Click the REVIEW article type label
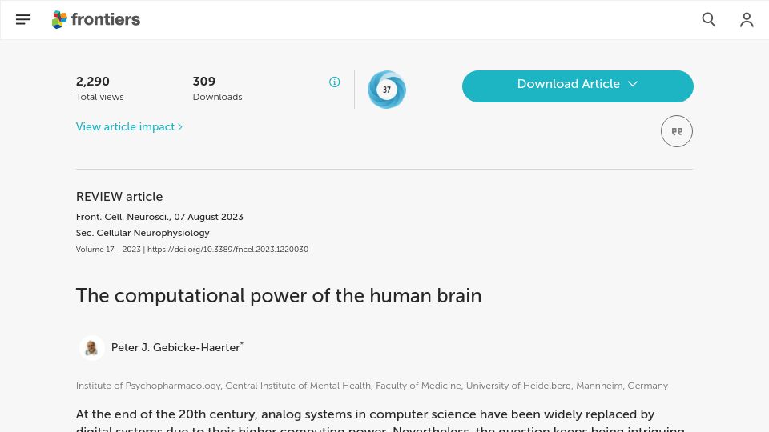This screenshot has width=769, height=432. 119,197
